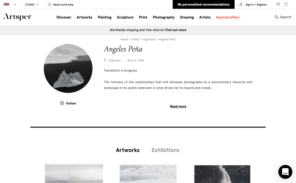Image resolution: width=296 pixels, height=183 pixels.
Task: Click the UK flag language icon
Action: pyautogui.click(x=6, y=4)
